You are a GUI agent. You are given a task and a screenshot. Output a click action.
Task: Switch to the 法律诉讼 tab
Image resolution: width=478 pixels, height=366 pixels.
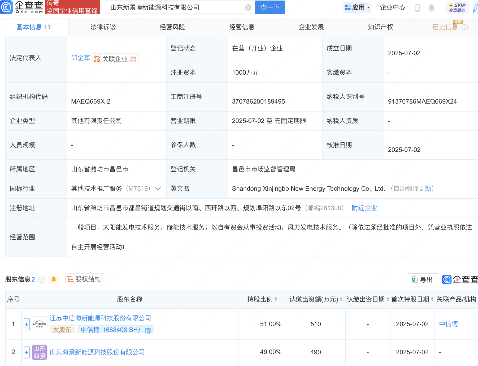point(103,27)
